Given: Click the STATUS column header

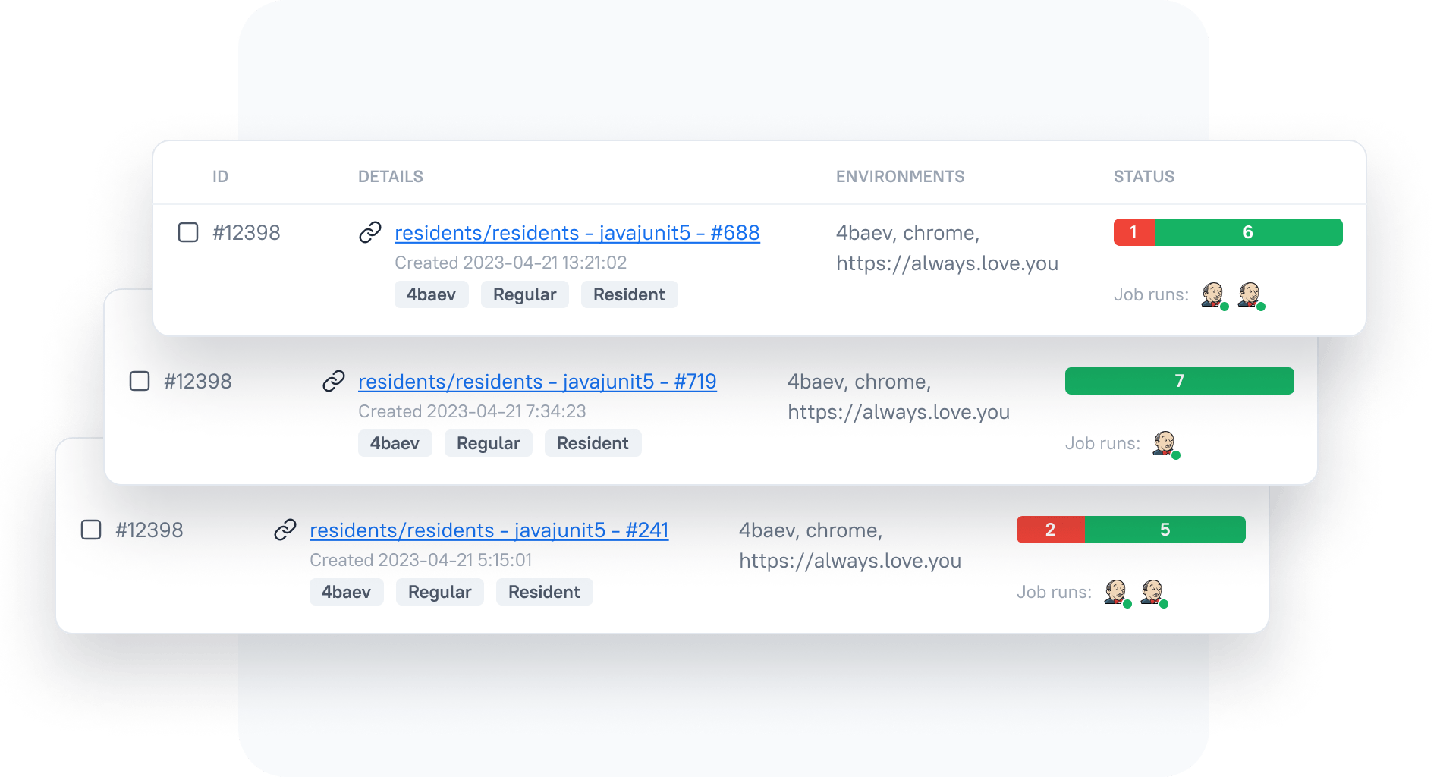Looking at the screenshot, I should 1143,177.
